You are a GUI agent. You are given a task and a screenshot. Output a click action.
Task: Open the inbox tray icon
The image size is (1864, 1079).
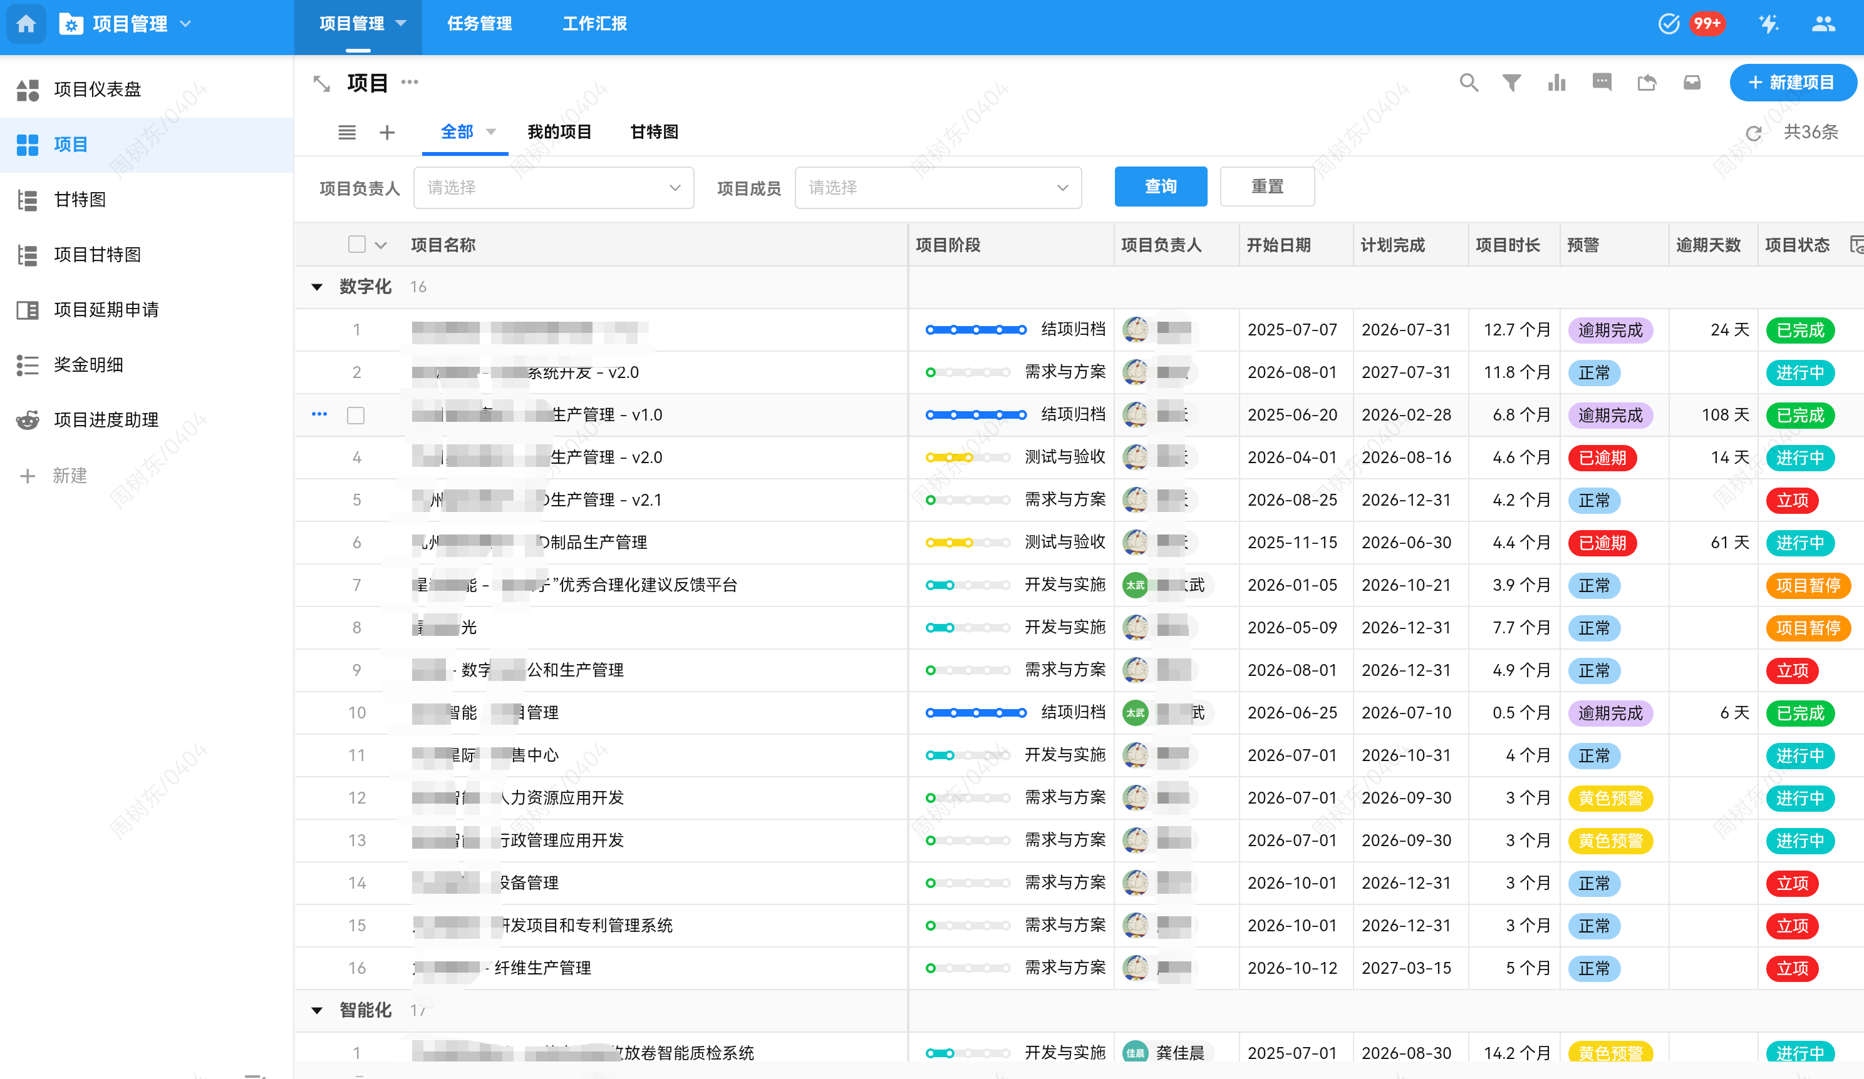click(1692, 83)
